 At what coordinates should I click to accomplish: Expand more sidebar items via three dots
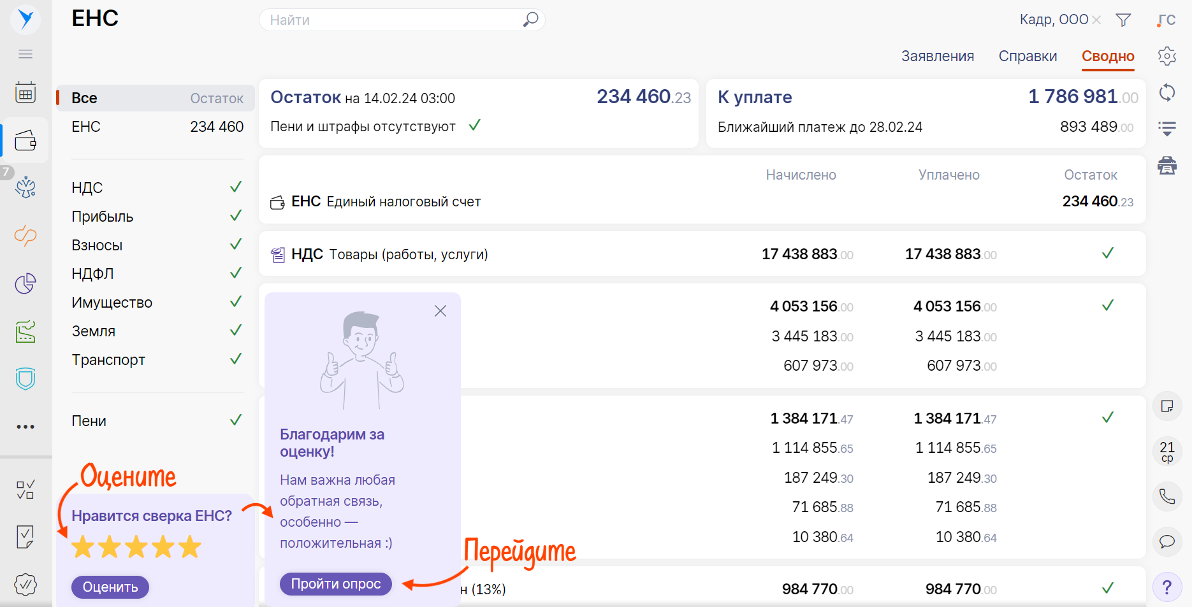[x=25, y=427]
